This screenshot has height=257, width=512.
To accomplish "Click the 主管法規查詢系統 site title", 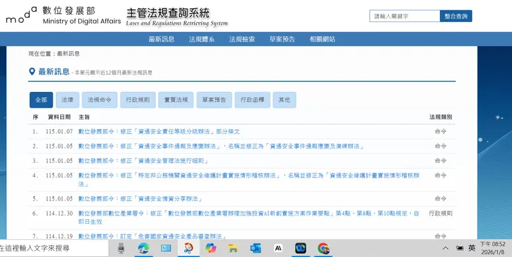I will click(168, 13).
